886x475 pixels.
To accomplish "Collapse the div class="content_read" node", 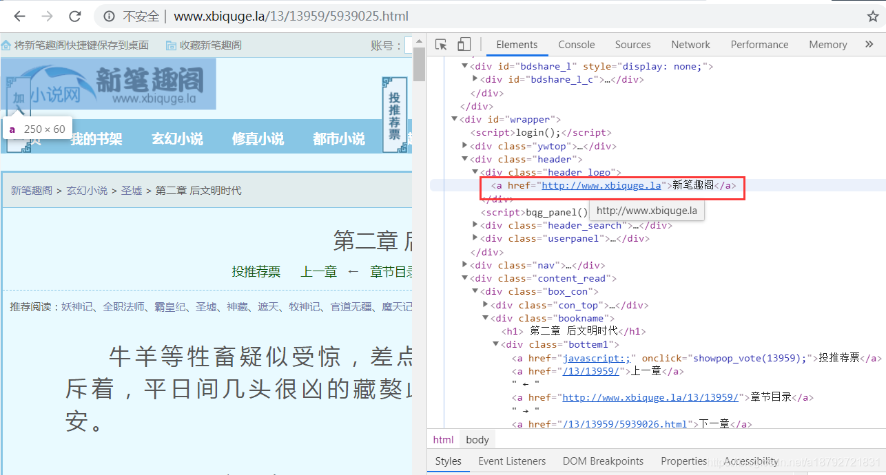I will 465,278.
